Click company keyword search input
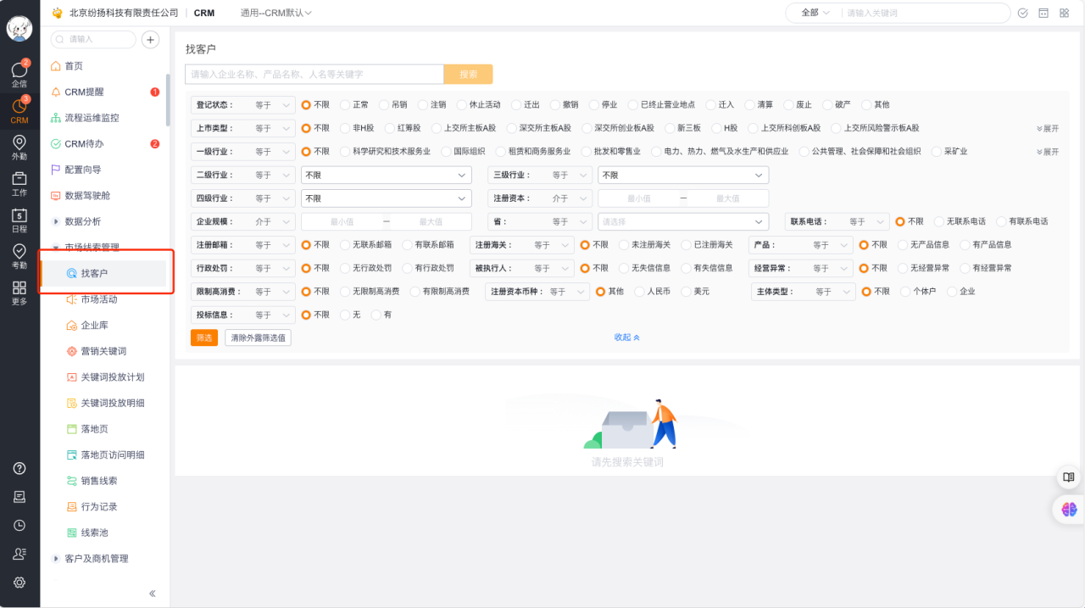Screen dimensions: 1085x608 tap(314, 75)
